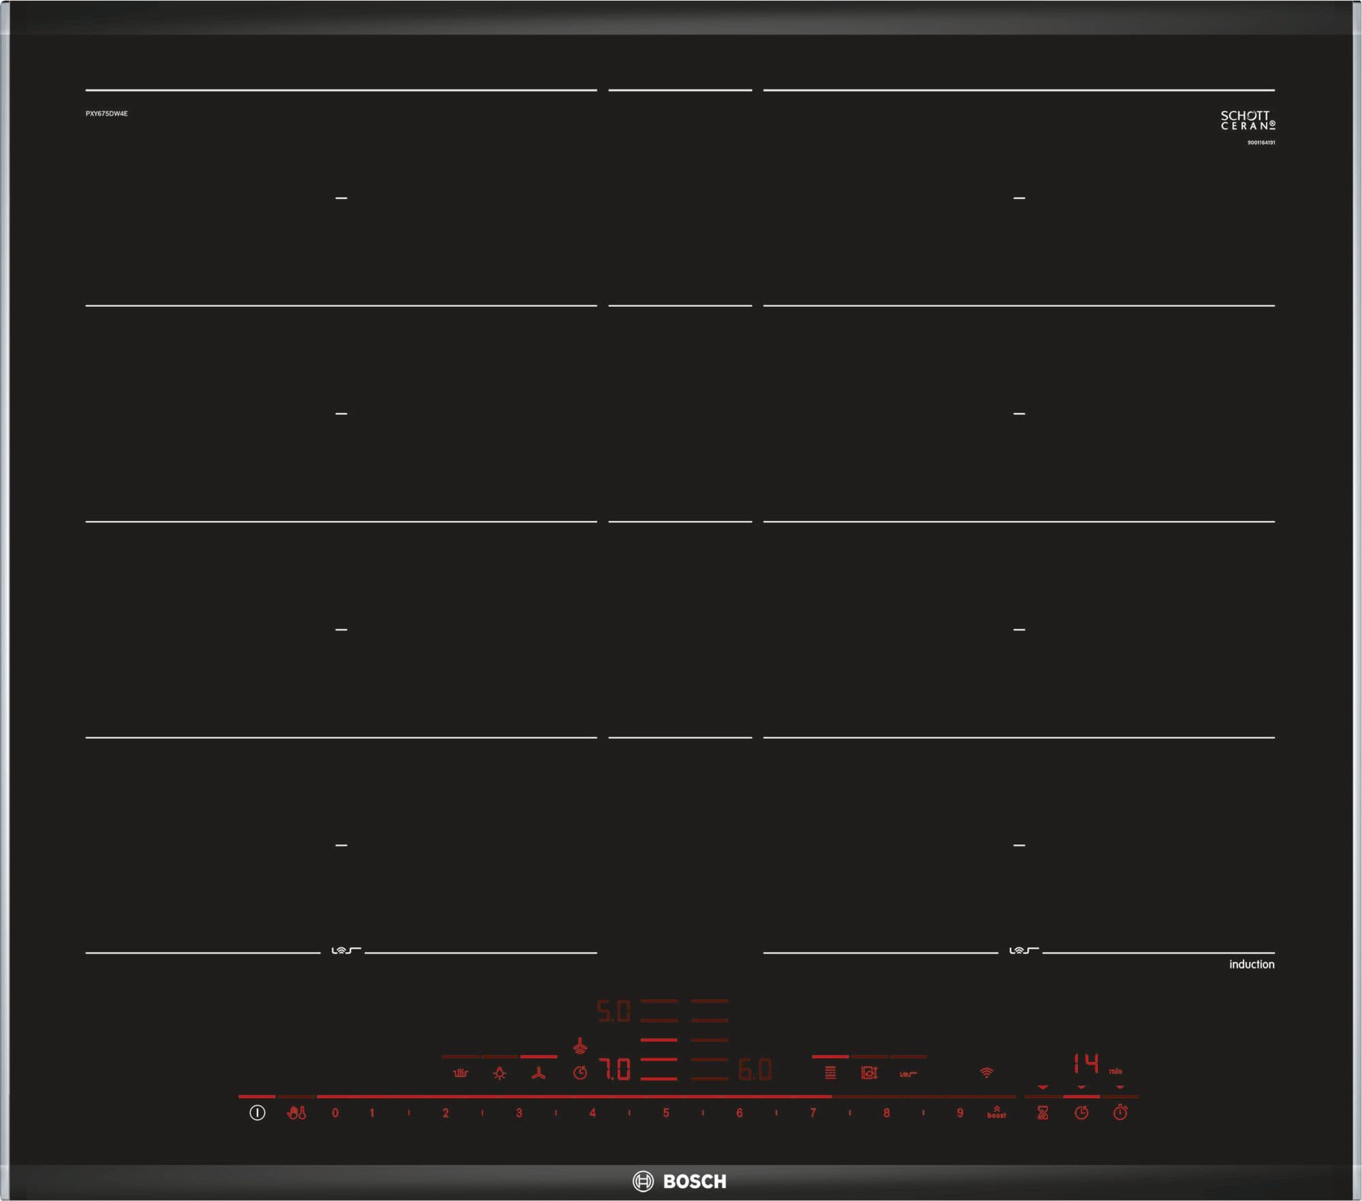
Task: Tap the arrow above the hourglass icon
Action: pos(1043,1087)
